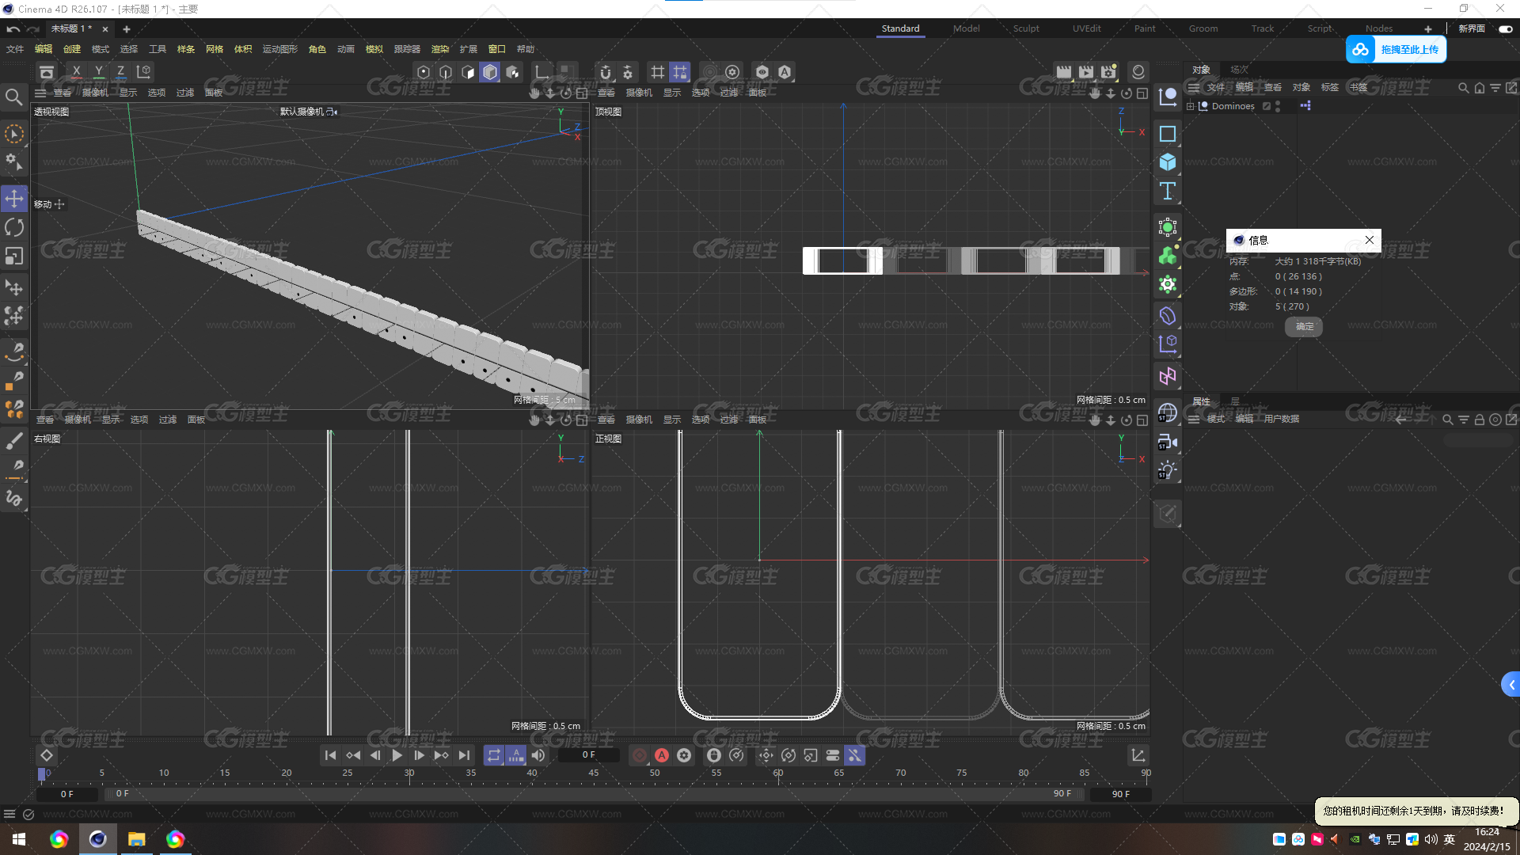1520x855 pixels.
Task: Click the green cloner MoGraph icon
Action: tap(1168, 256)
